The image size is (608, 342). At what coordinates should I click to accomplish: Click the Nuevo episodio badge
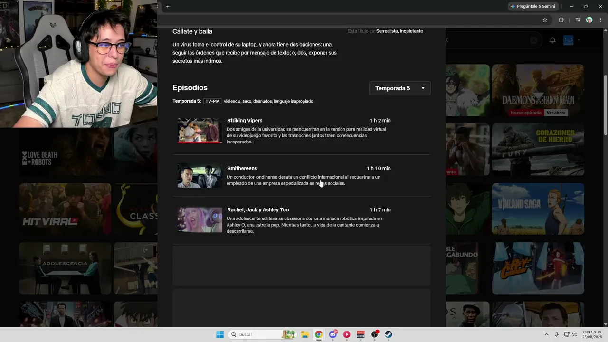pyautogui.click(x=526, y=113)
